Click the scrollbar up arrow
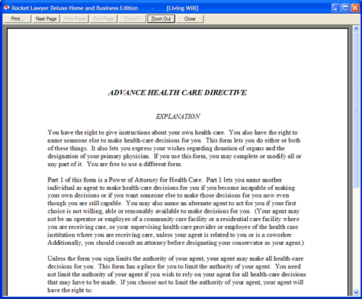The height and width of the screenshot is (299, 362). tap(356, 29)
